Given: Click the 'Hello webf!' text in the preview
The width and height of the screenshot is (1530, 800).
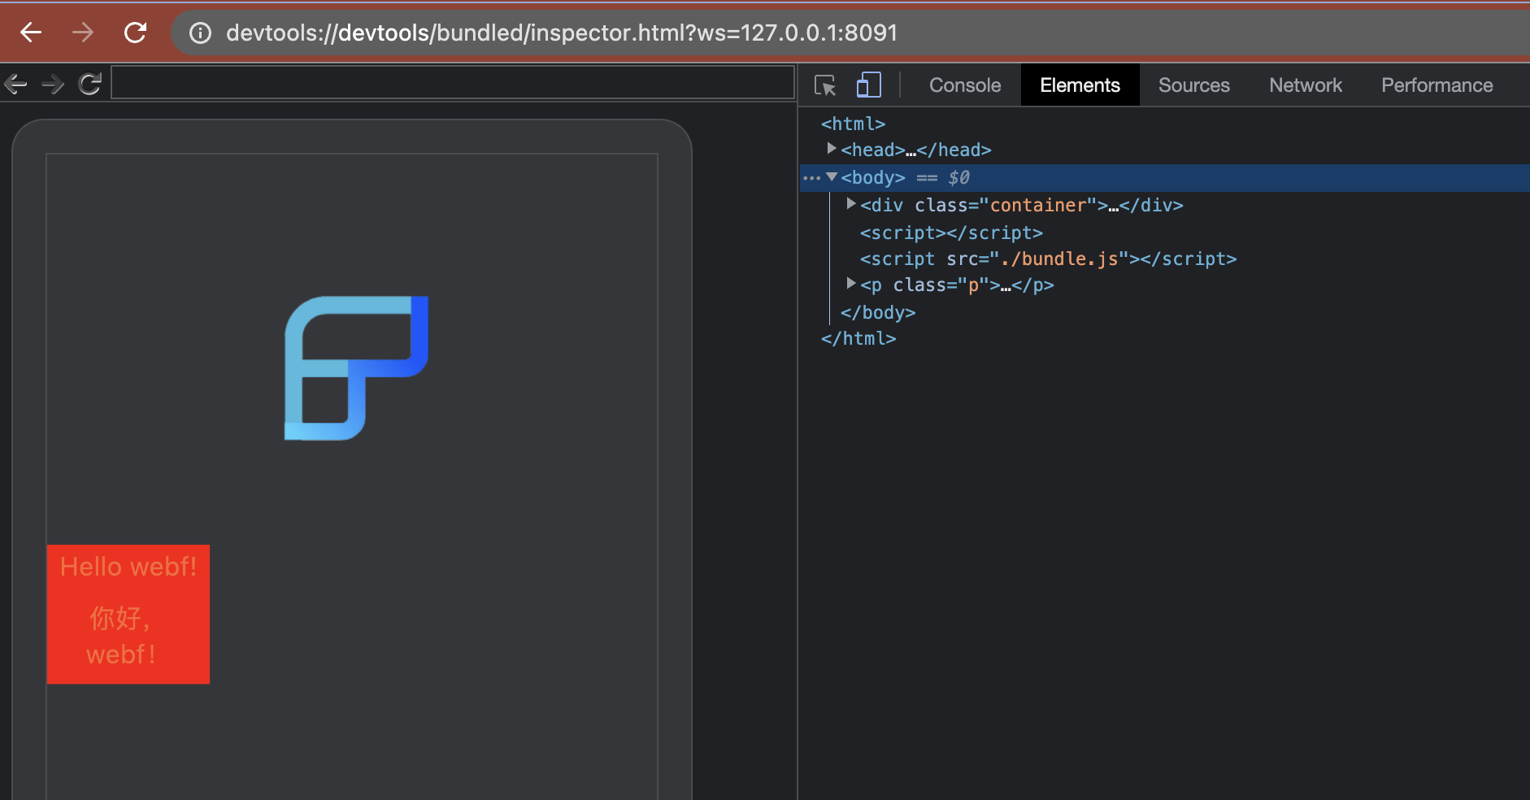Looking at the screenshot, I should point(128,567).
